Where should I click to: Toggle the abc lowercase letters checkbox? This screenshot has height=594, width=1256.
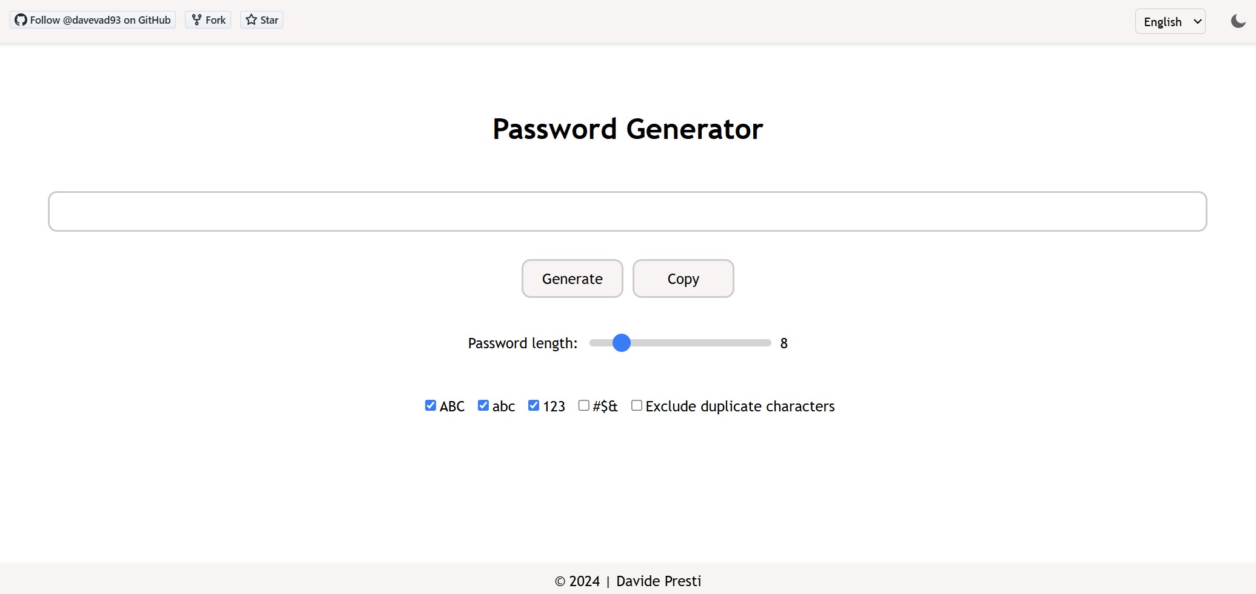[483, 405]
